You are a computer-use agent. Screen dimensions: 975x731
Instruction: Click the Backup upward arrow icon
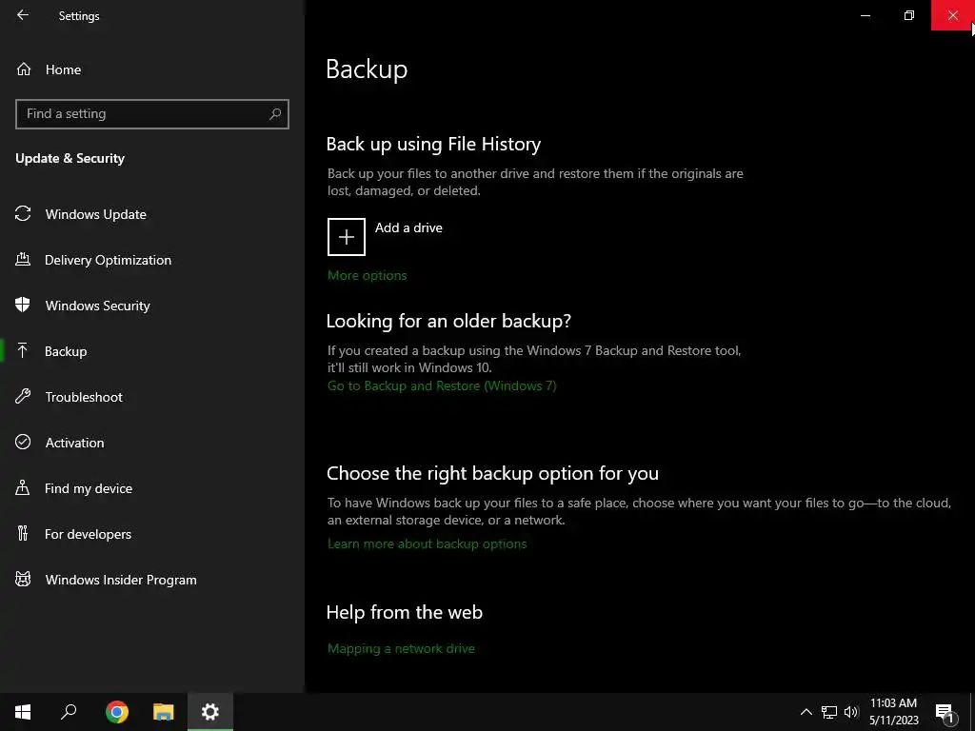(23, 350)
